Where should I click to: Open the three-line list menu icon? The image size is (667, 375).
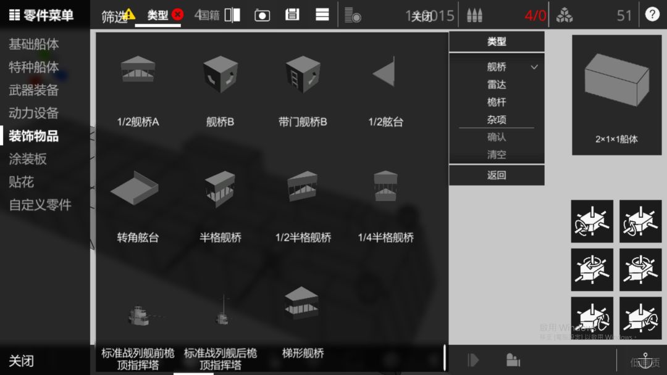coord(322,15)
